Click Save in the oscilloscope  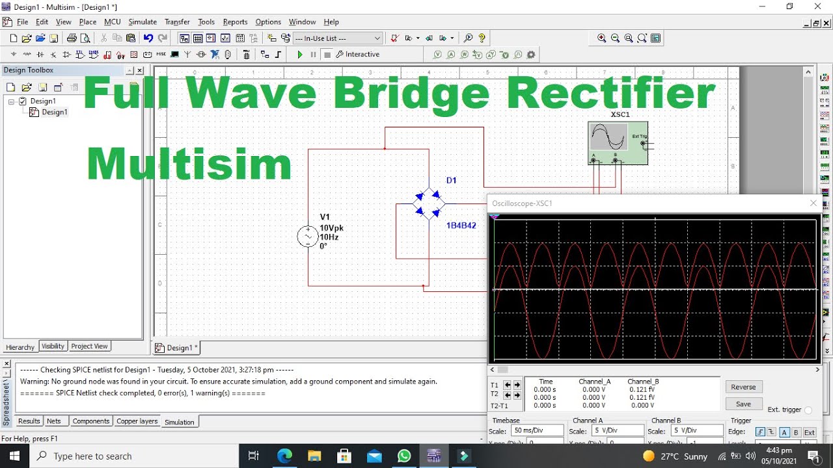(x=743, y=404)
